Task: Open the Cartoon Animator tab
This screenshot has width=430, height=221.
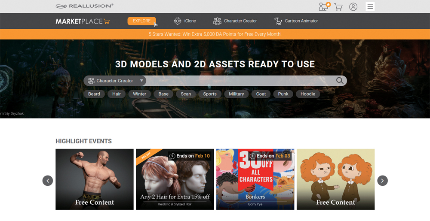Action: coord(296,21)
